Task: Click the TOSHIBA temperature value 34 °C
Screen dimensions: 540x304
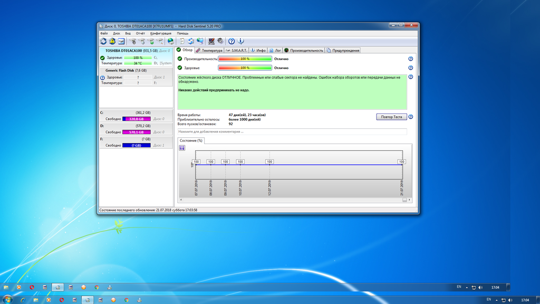Action: (138, 63)
